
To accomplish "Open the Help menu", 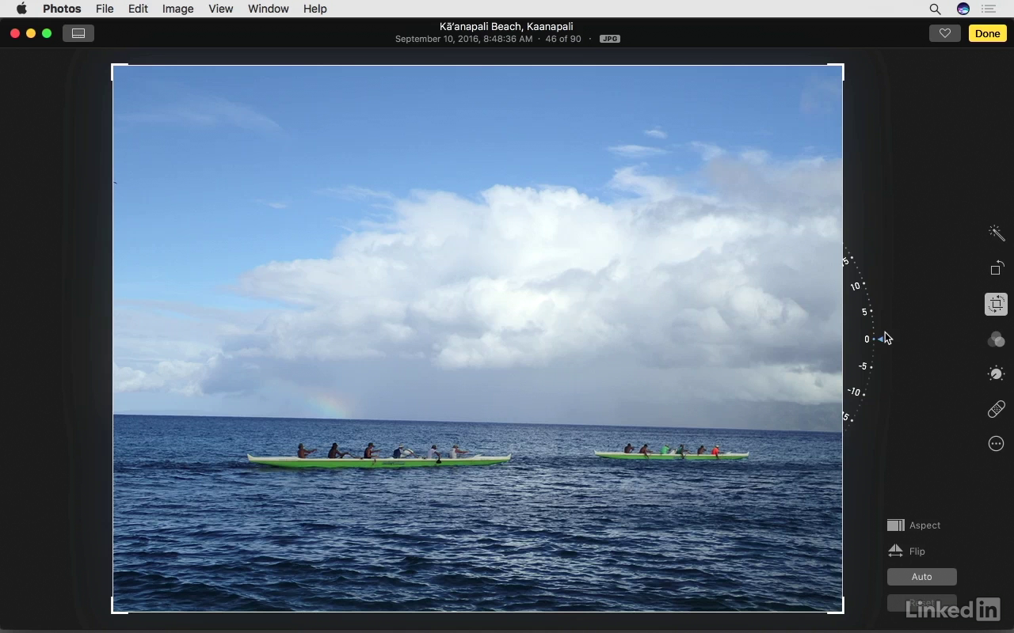I will point(314,9).
